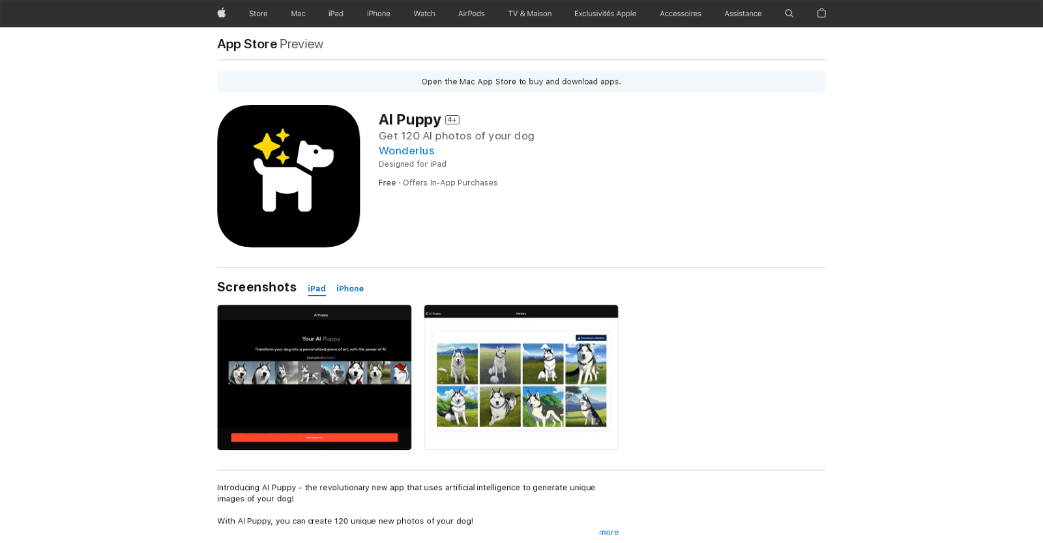Open the AirPods menu item
Image resolution: width=1043 pixels, height=543 pixels.
(x=471, y=14)
